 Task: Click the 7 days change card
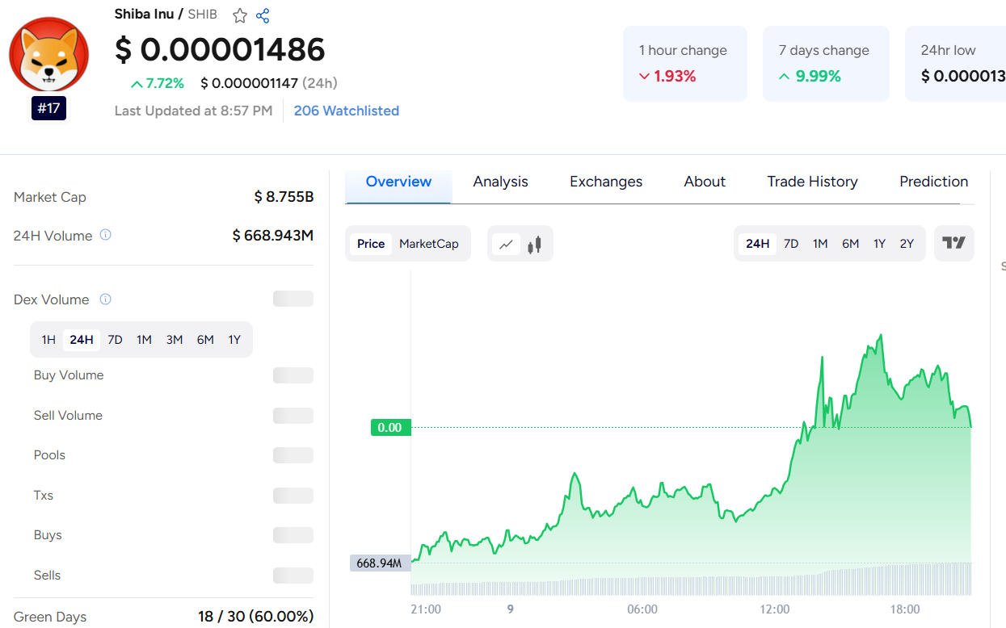(x=826, y=64)
